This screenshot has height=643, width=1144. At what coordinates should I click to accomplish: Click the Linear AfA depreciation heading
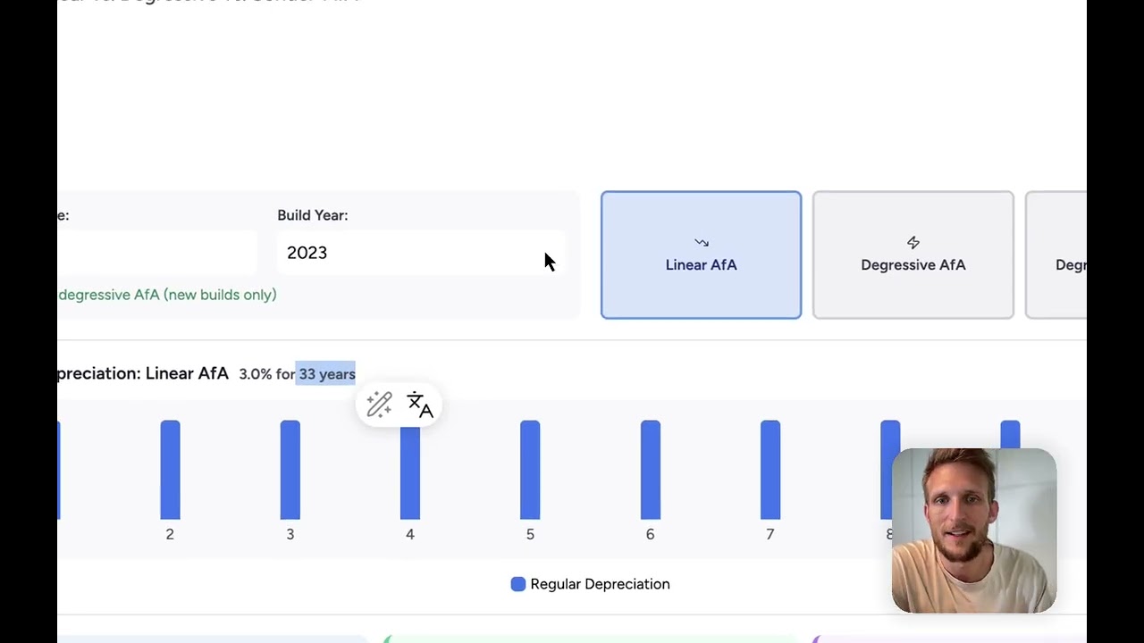point(143,373)
